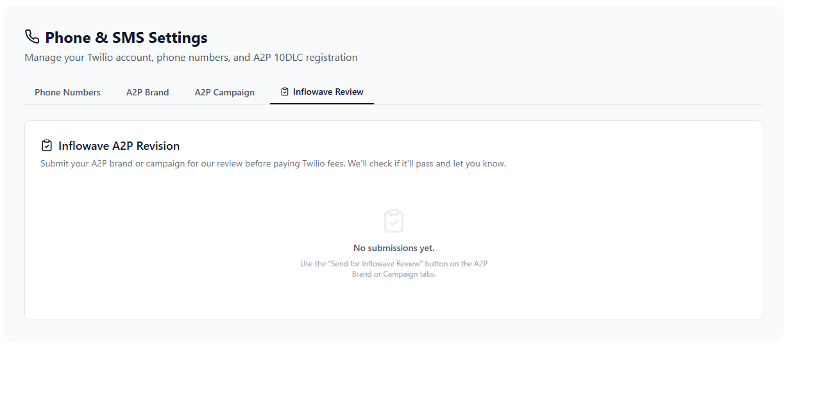Click the A2P Brand or Campaign tabs hint line
The image size is (821, 397).
[393, 273]
